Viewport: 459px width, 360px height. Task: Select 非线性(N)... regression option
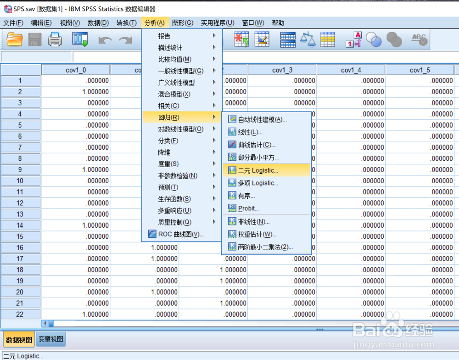point(266,222)
